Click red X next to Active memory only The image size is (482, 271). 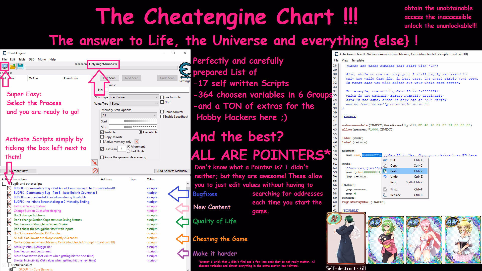[137, 142]
